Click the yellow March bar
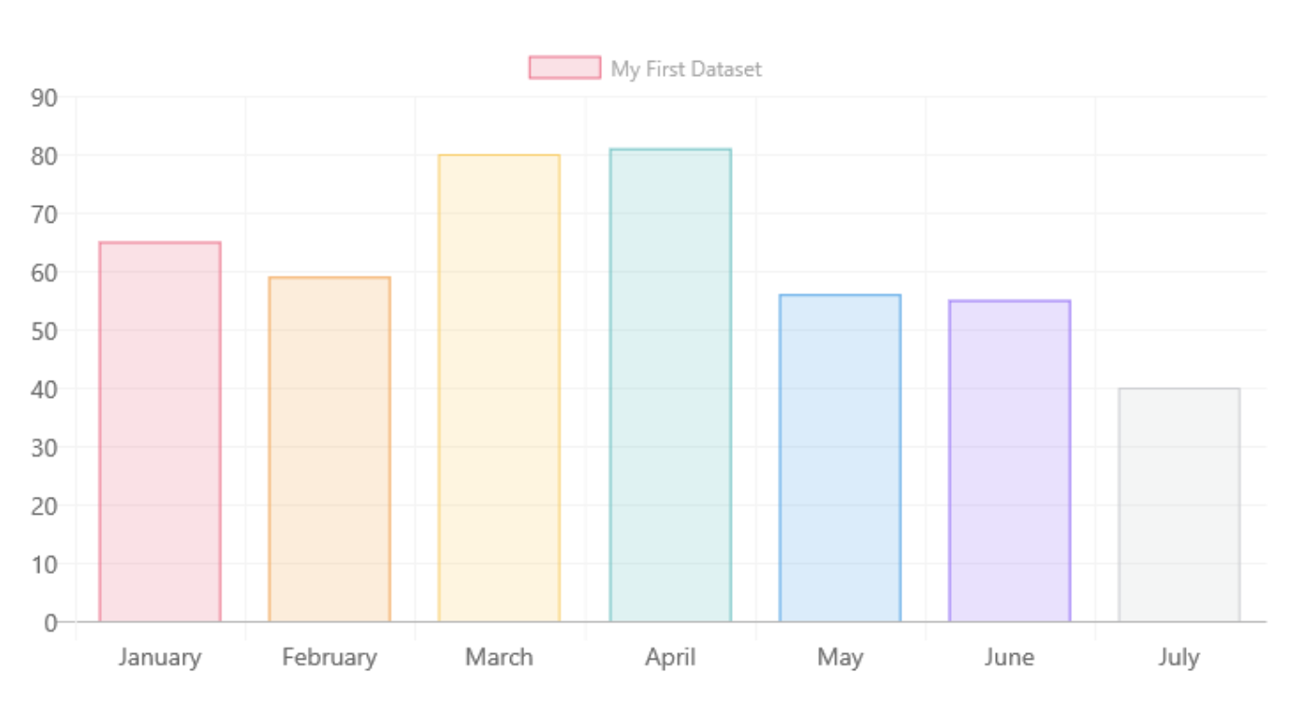This screenshot has width=1301, height=713. point(500,388)
